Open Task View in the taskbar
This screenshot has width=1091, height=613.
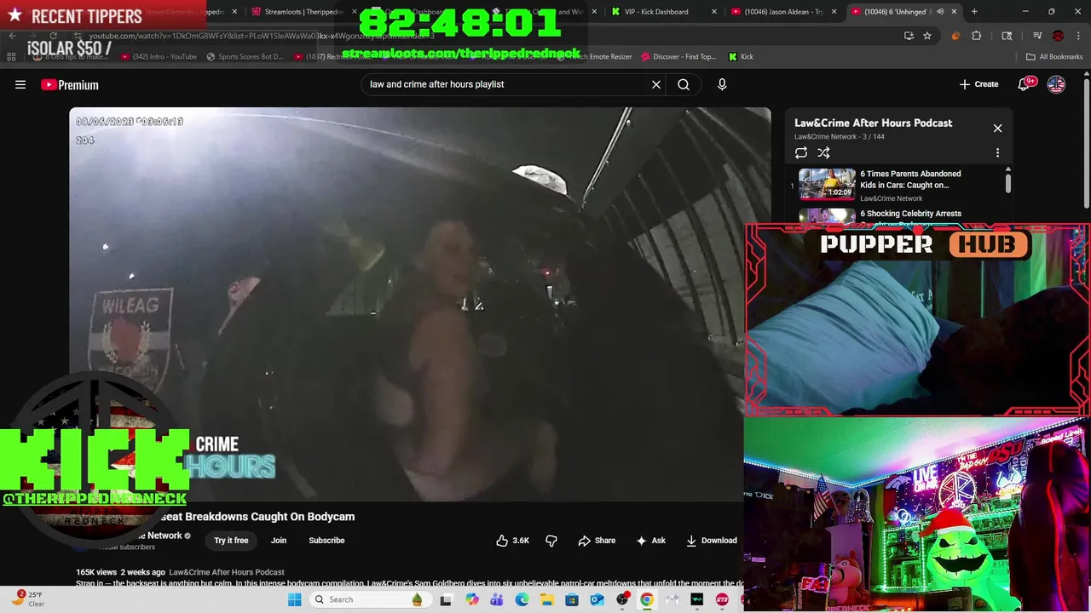click(445, 599)
